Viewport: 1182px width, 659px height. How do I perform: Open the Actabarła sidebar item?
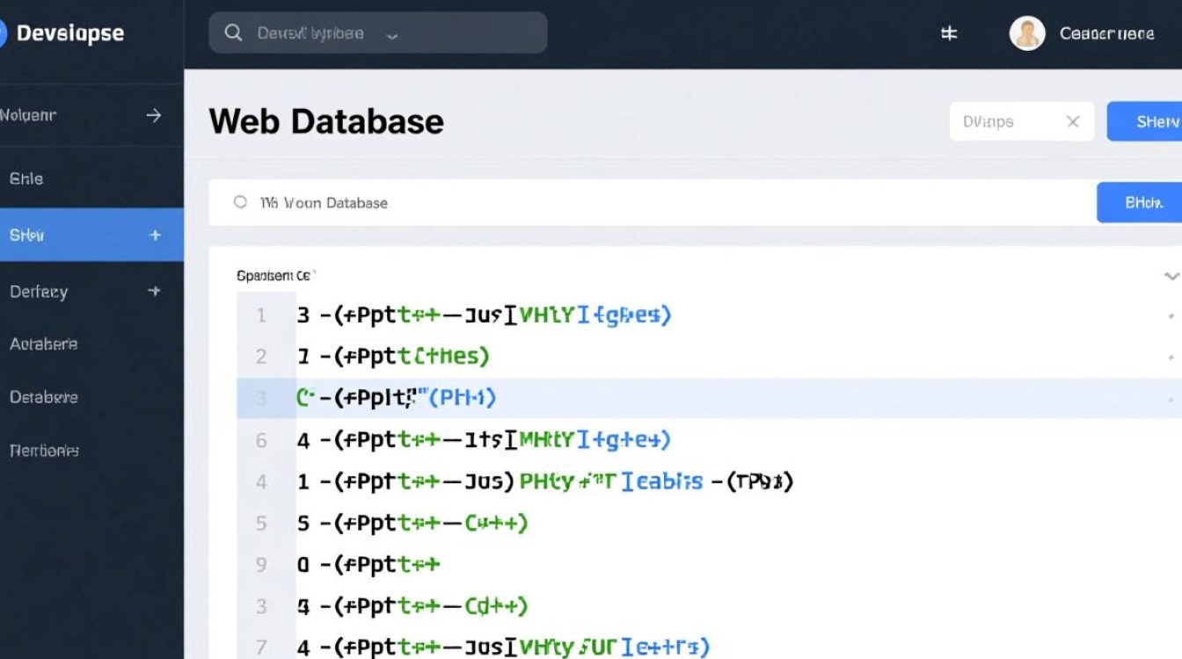pyautogui.click(x=44, y=344)
